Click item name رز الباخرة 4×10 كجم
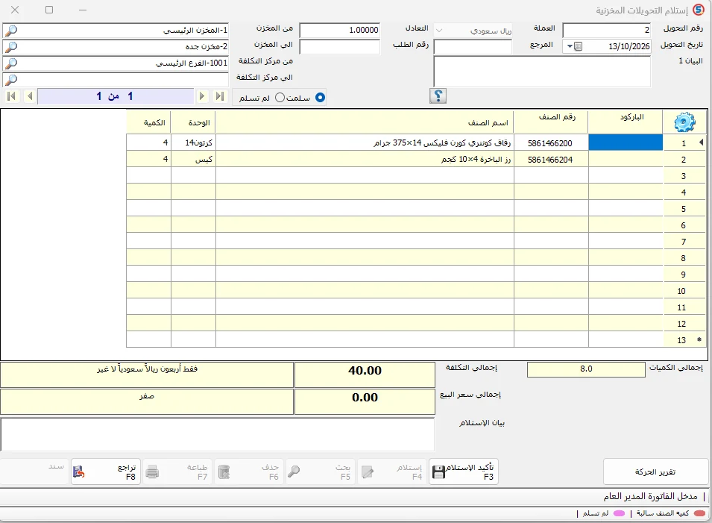 coord(365,160)
